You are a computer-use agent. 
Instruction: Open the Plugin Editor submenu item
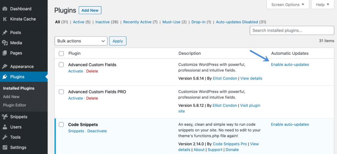[14, 105]
